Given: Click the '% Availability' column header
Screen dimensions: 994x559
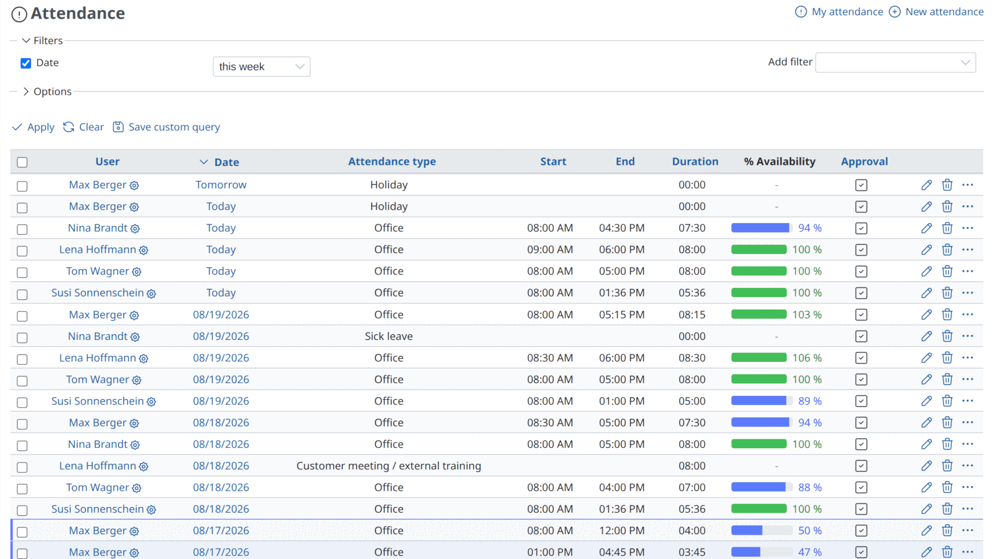Looking at the screenshot, I should pos(779,161).
